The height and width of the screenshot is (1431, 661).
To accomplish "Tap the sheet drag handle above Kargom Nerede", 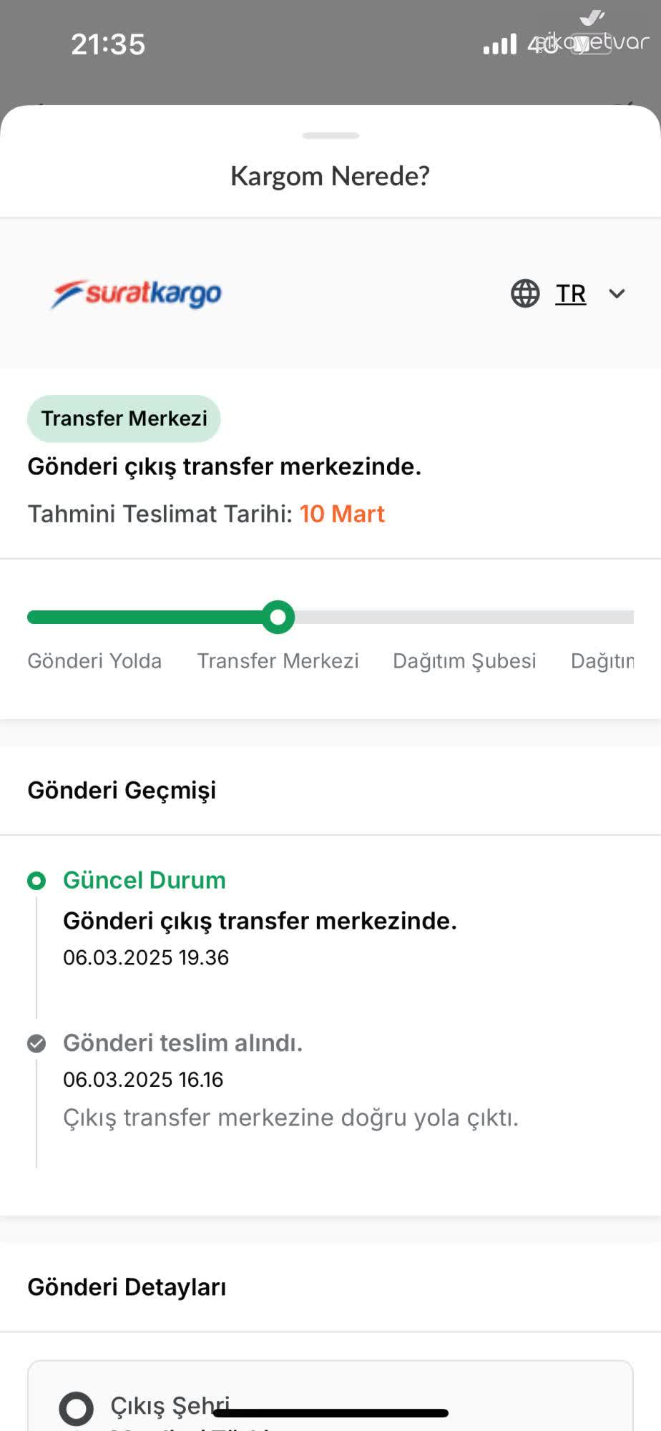I will tap(330, 135).
